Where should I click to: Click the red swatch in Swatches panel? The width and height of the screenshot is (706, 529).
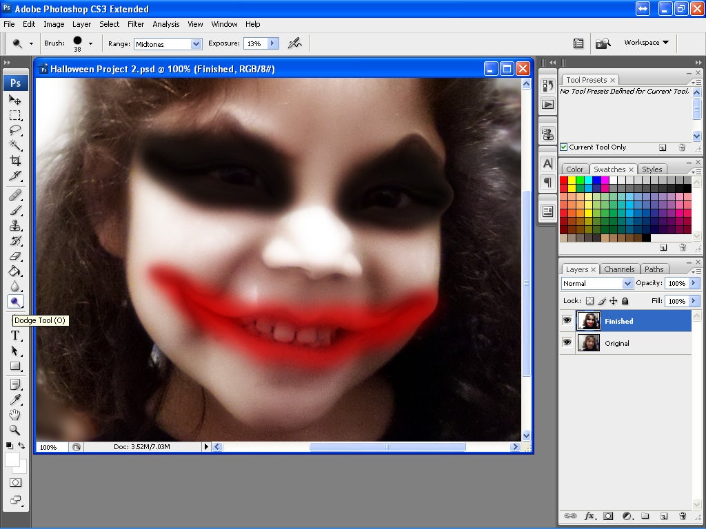tap(564, 180)
